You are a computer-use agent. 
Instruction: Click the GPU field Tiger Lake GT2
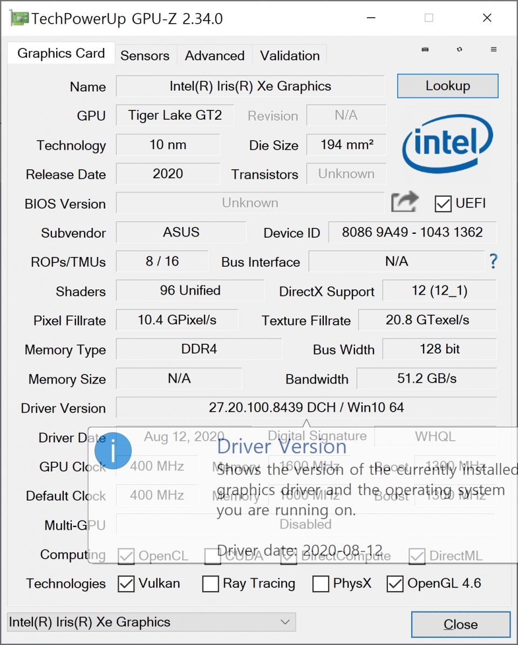pos(175,115)
